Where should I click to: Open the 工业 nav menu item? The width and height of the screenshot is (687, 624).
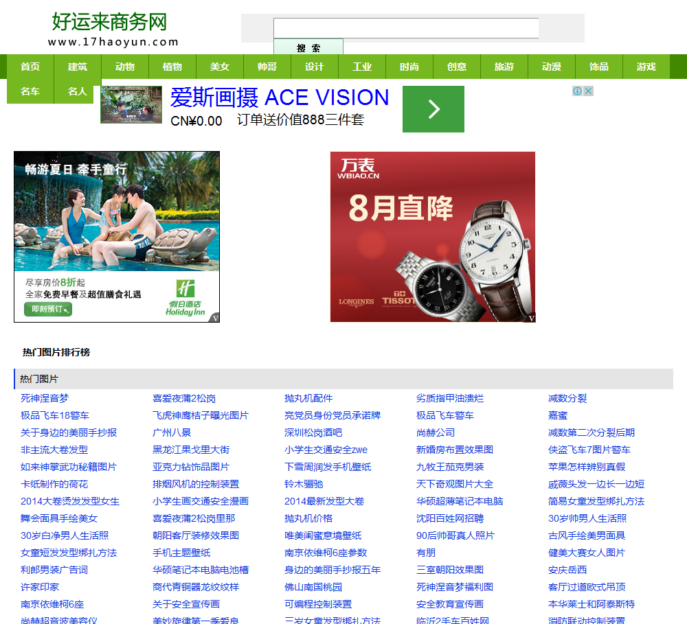pos(362,67)
